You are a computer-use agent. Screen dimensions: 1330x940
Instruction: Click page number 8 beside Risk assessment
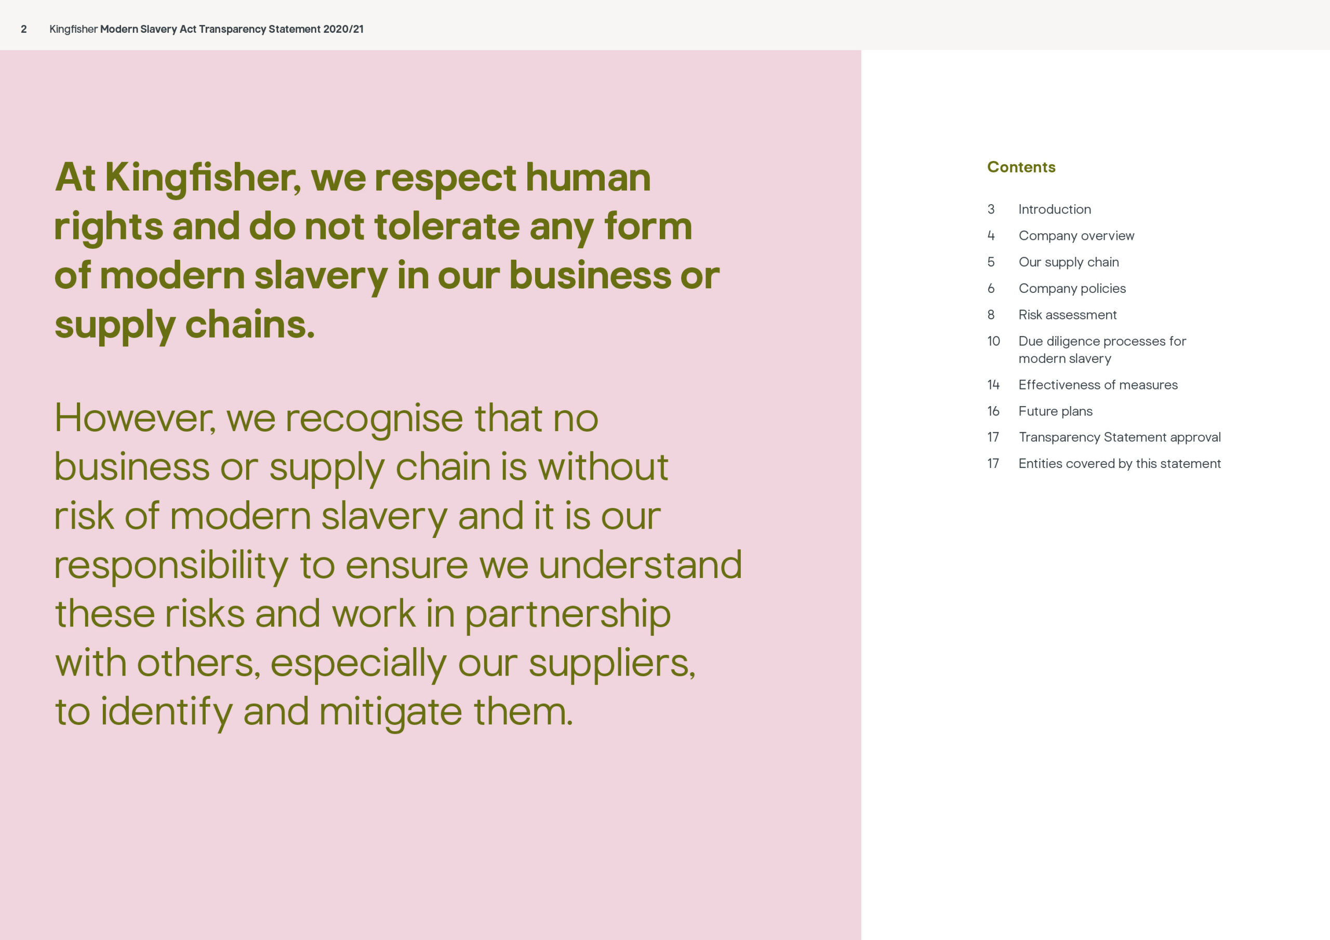coord(991,315)
